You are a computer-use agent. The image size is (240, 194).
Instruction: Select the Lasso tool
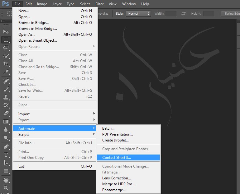tap(6, 48)
